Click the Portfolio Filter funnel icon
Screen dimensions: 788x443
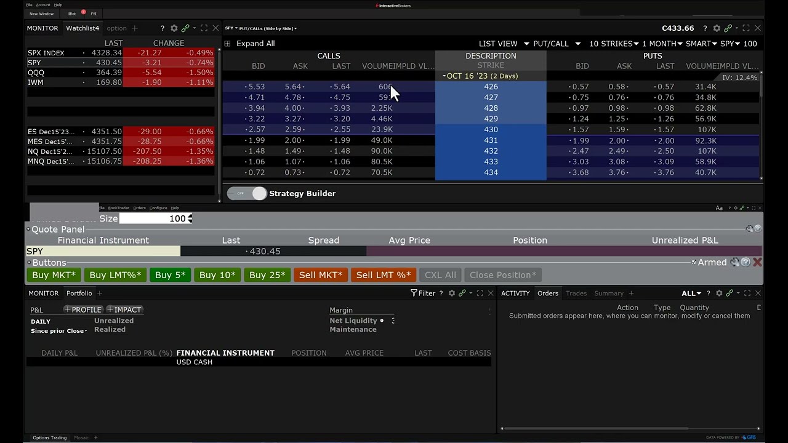[x=414, y=293]
